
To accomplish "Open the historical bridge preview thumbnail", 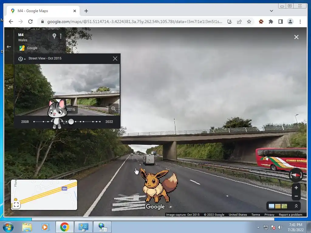I will (67, 89).
